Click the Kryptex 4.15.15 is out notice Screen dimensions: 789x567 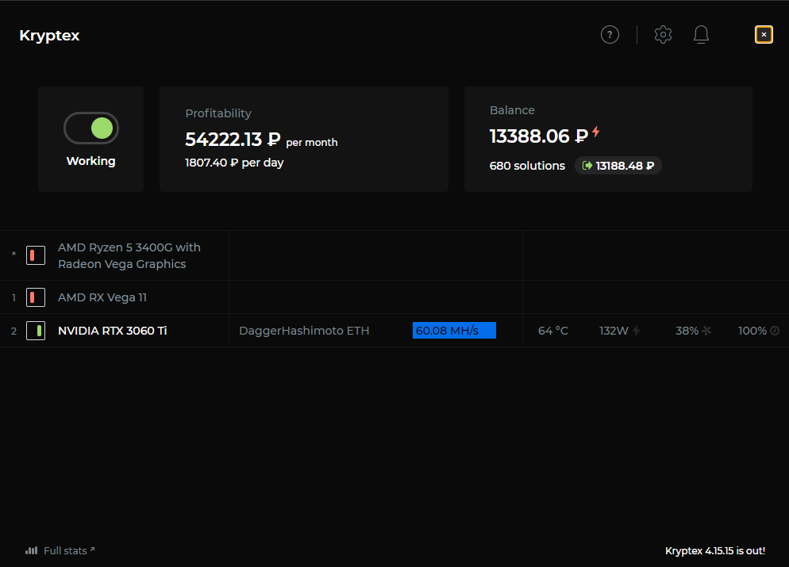(x=714, y=550)
